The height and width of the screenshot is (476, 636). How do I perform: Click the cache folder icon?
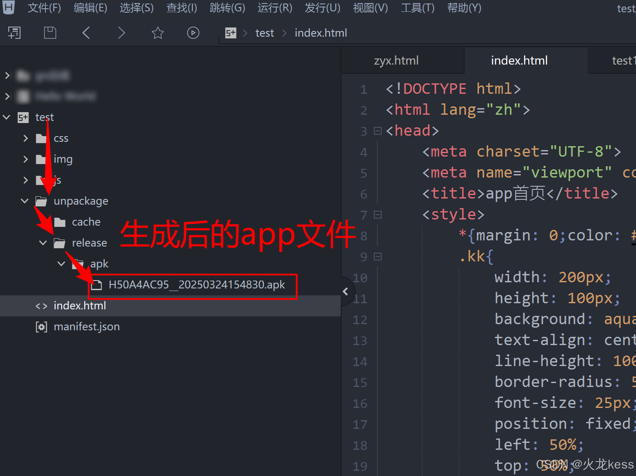tap(60, 222)
